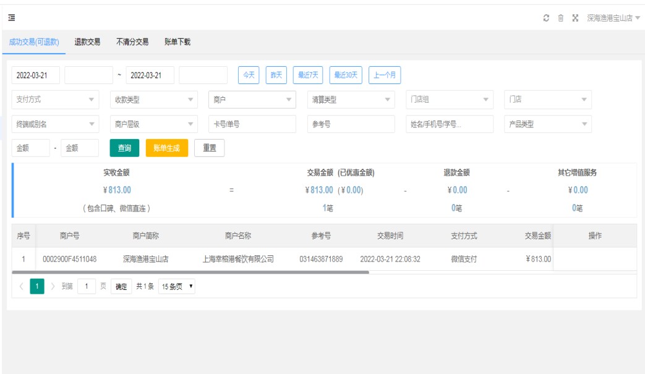Click the orange 账单生成 button
The image size is (645, 374).
166,148
